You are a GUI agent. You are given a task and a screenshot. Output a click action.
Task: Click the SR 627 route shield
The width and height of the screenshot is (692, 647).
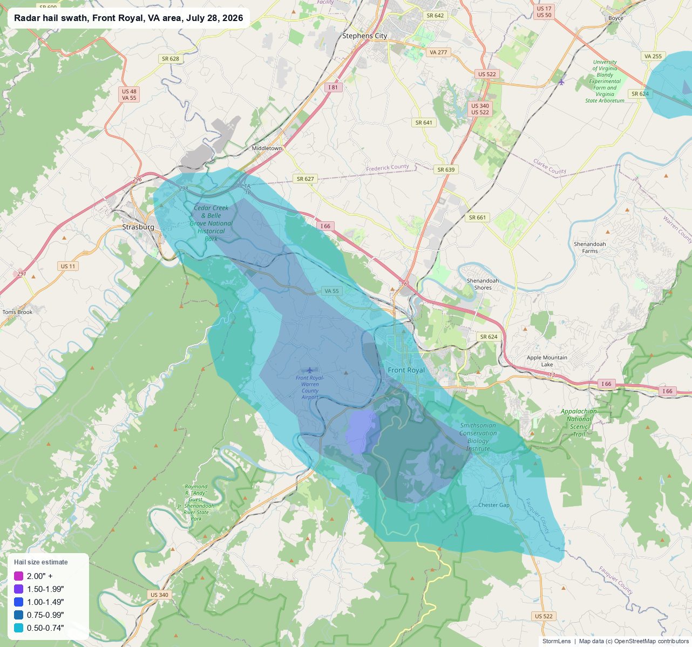coord(305,179)
